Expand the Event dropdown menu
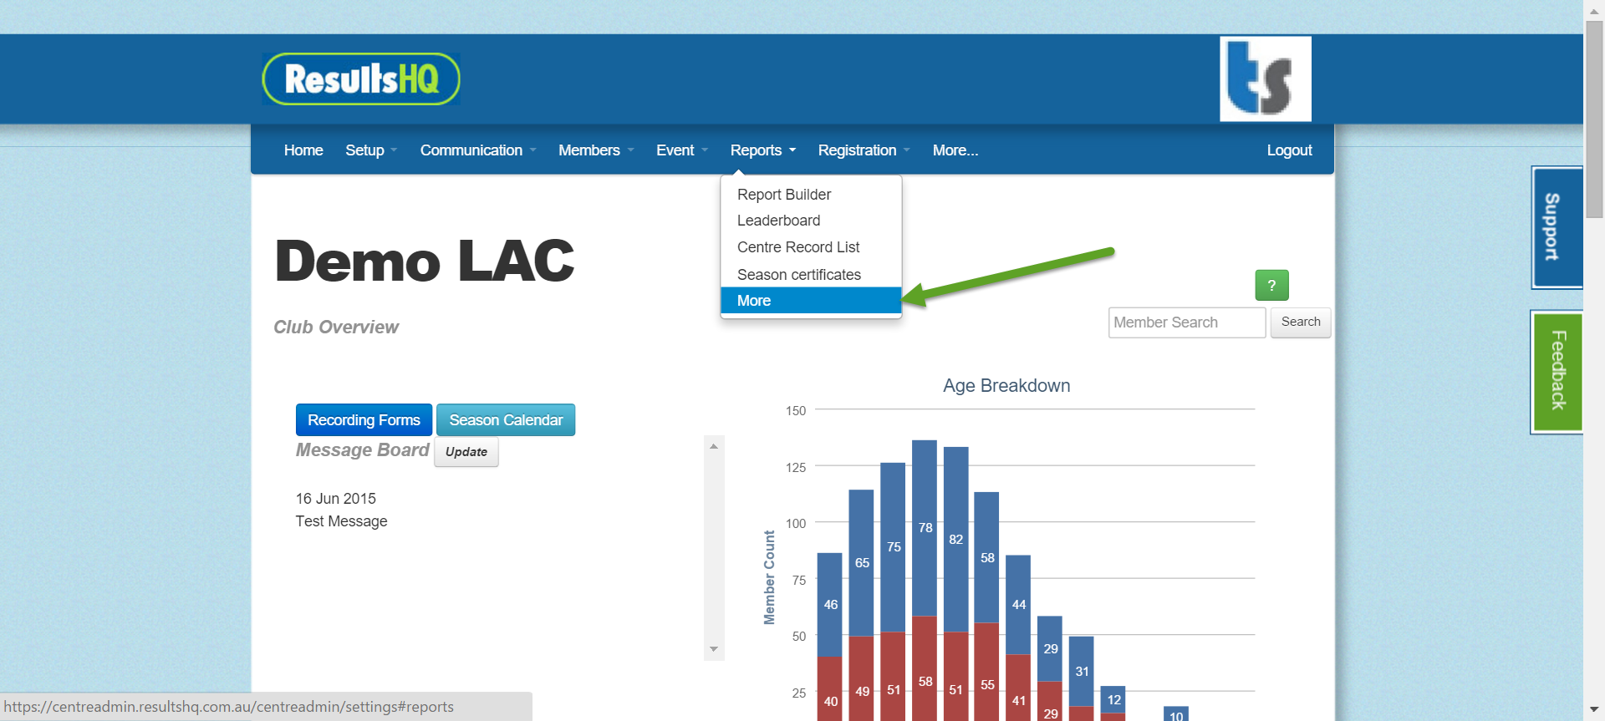This screenshot has width=1605, height=721. pos(682,150)
